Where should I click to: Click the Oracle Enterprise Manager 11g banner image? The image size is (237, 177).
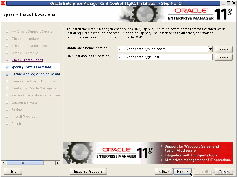(x=148, y=153)
